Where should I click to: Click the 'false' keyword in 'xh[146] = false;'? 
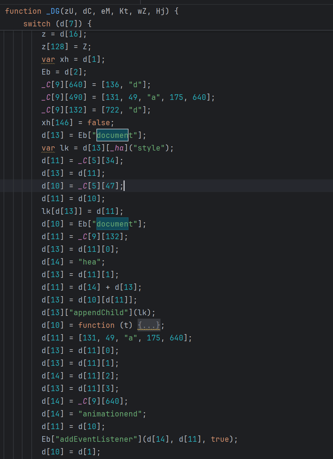click(99, 123)
